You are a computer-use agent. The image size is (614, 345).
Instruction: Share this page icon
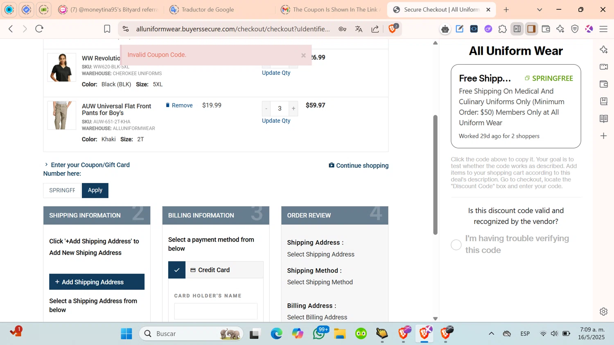tap(375, 29)
